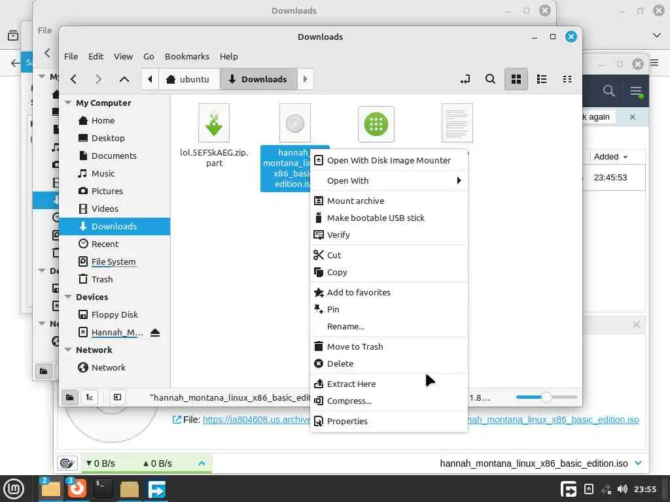
Task: Open the Edit menu
Action: click(x=96, y=56)
